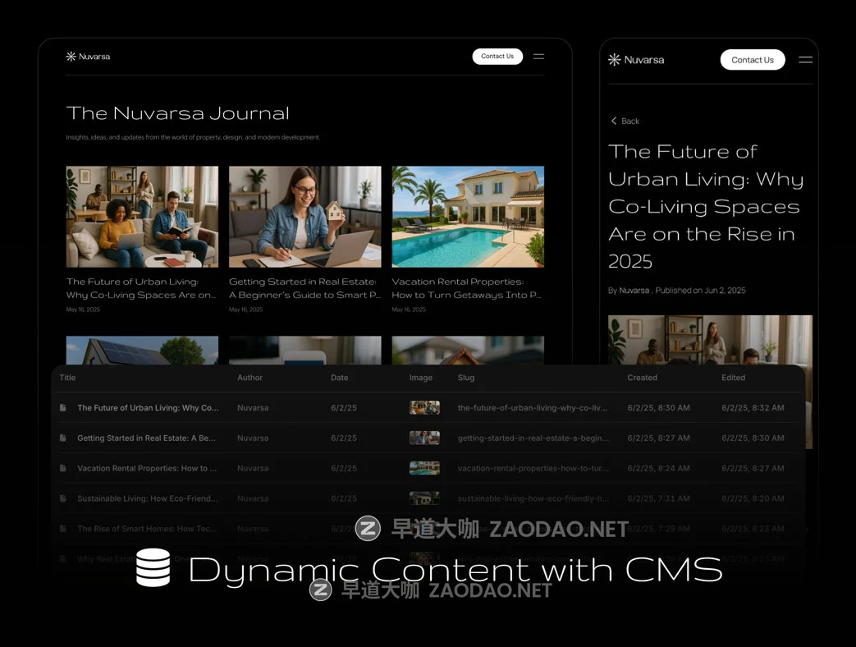Click edited time '6/2/25, 8:32 AM'
The width and height of the screenshot is (856, 647).
pos(753,407)
